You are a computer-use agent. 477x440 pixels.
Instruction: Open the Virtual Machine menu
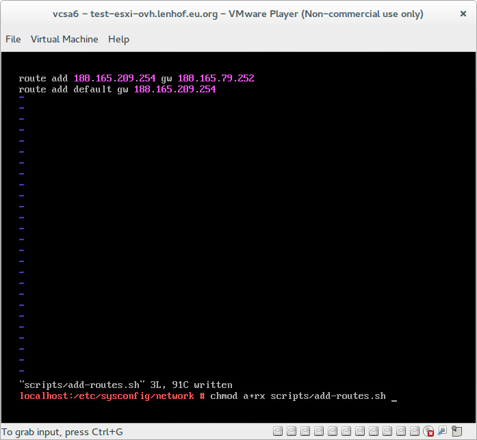click(x=64, y=39)
